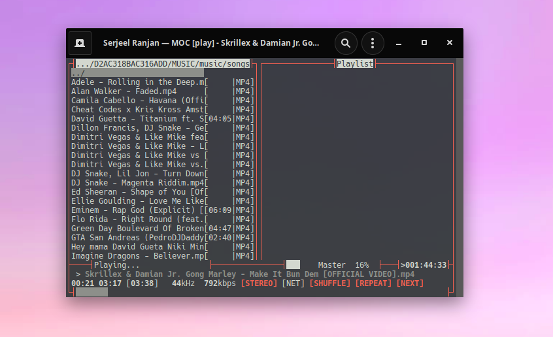Click the 04:05 duration of Titanium
This screenshot has width=553, height=337.
[x=220, y=119]
